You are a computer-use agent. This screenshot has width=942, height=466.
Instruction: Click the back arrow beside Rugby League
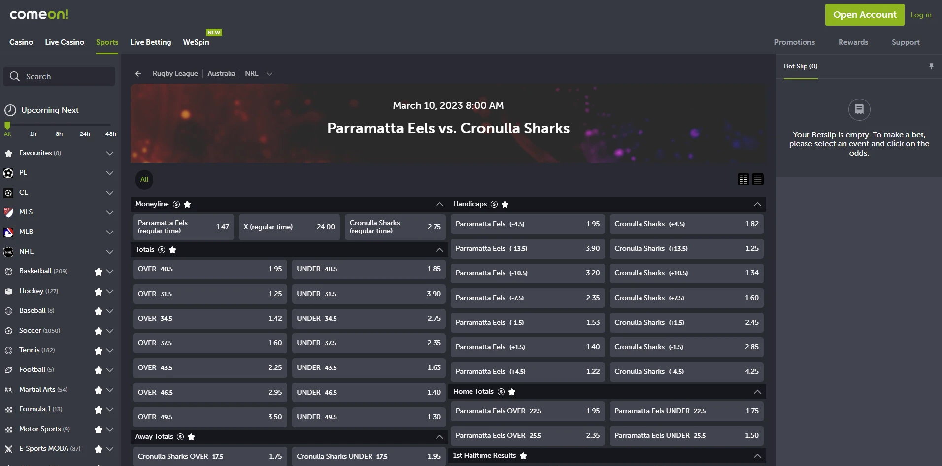pyautogui.click(x=138, y=74)
